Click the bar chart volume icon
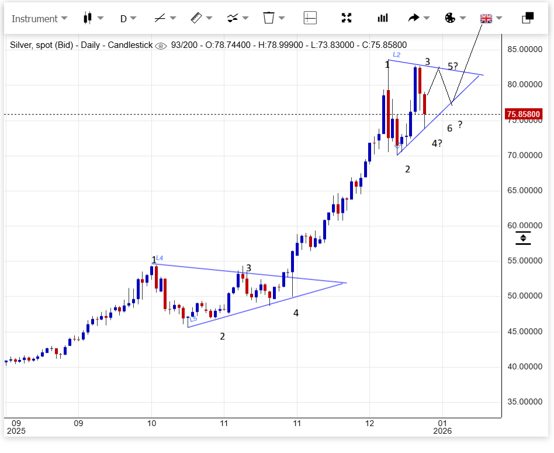554x453 pixels. click(x=383, y=18)
